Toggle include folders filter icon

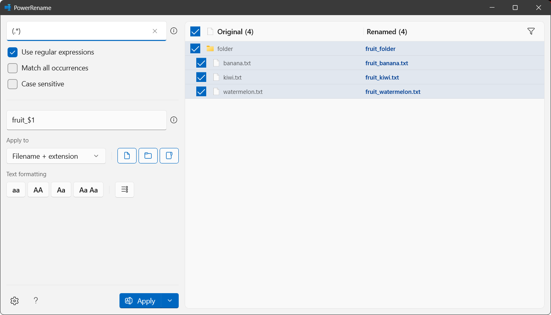click(x=148, y=156)
